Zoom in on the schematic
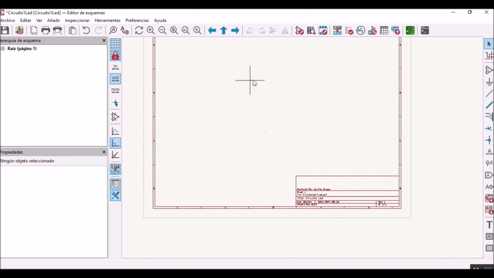 click(151, 31)
